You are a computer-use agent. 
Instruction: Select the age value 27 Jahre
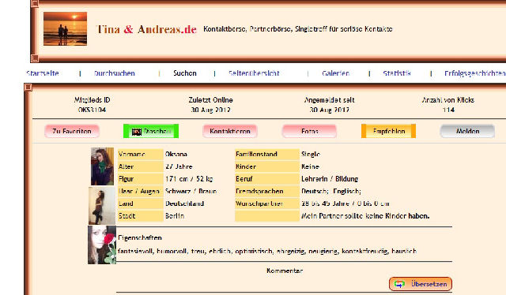179,166
